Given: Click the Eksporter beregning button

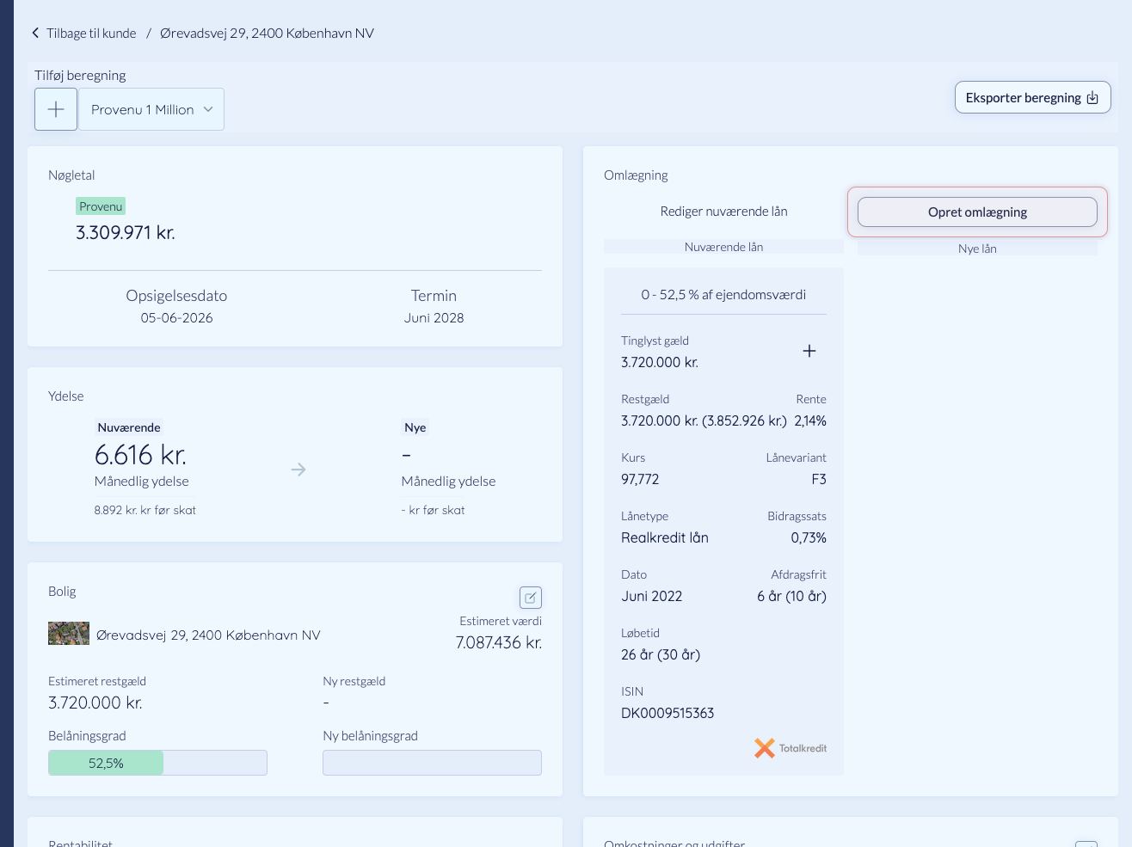Looking at the screenshot, I should click(1032, 97).
